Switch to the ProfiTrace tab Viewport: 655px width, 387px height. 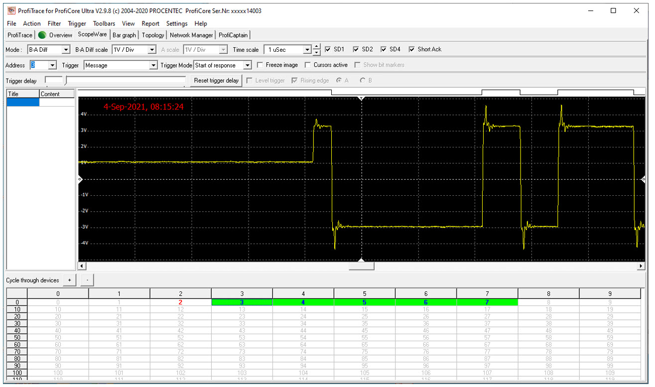pyautogui.click(x=20, y=35)
